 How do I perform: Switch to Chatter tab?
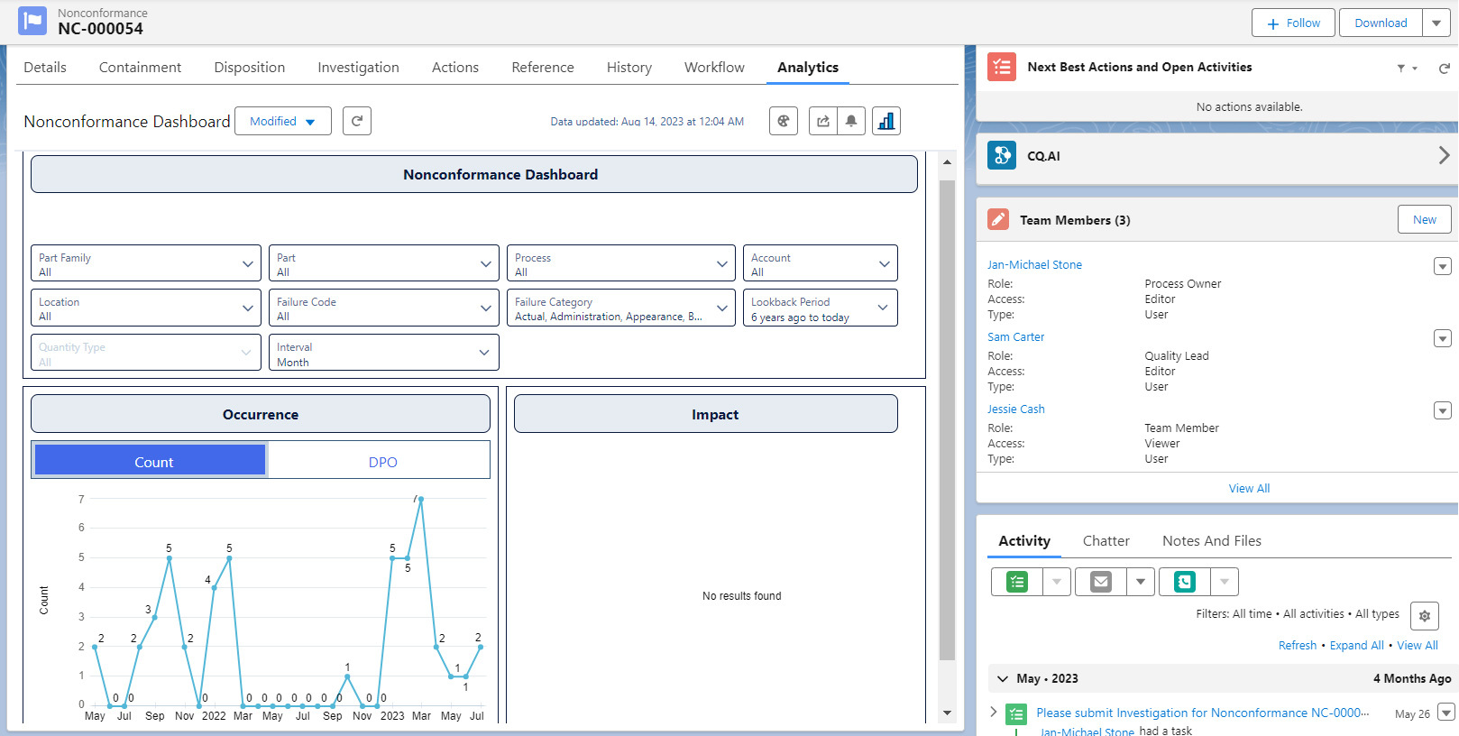[x=1106, y=541]
